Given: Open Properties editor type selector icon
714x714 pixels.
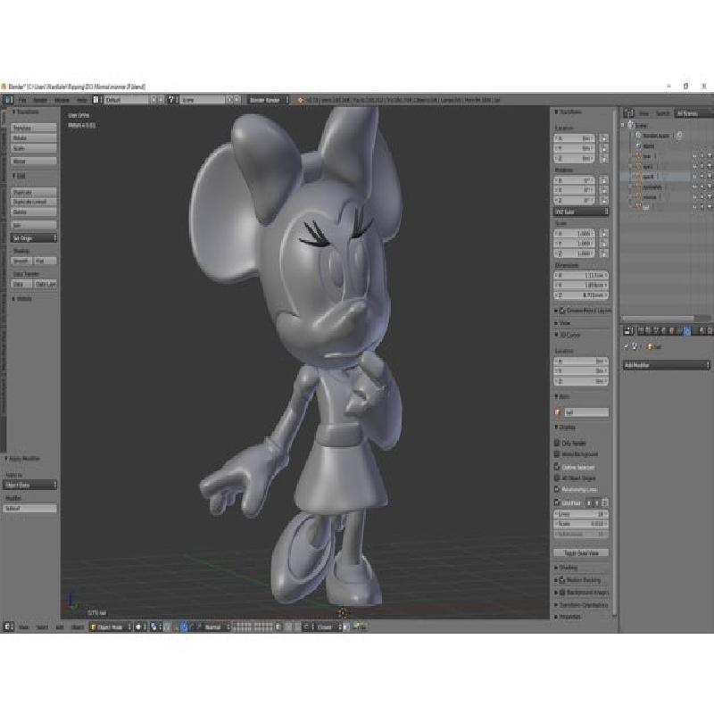Looking at the screenshot, I should pos(628,331).
